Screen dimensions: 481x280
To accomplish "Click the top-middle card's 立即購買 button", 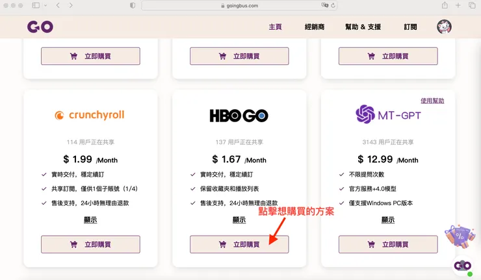I will pos(239,56).
